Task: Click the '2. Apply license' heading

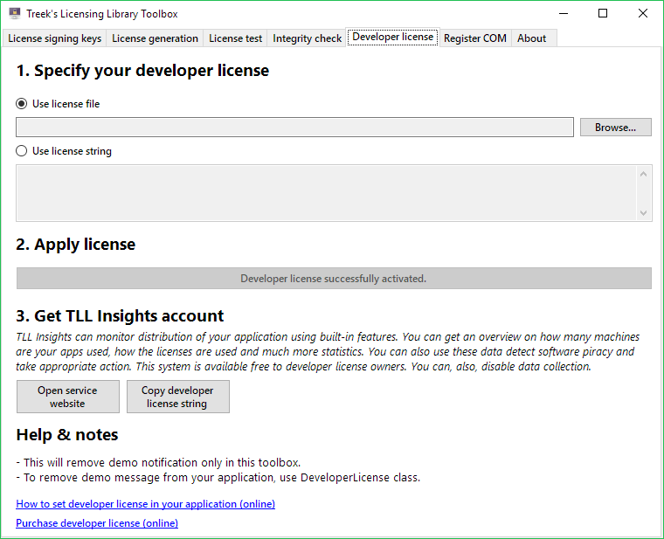Action: (76, 245)
